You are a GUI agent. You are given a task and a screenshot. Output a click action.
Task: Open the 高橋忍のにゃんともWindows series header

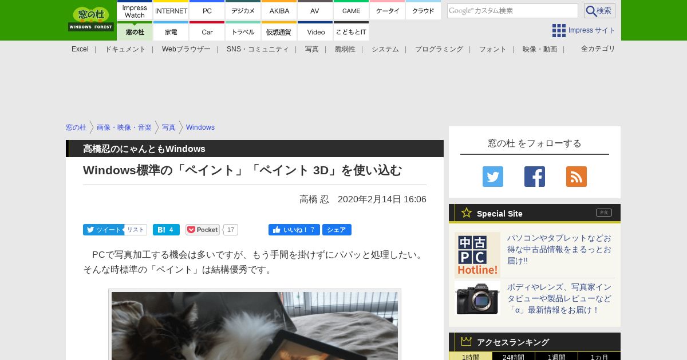(x=255, y=149)
